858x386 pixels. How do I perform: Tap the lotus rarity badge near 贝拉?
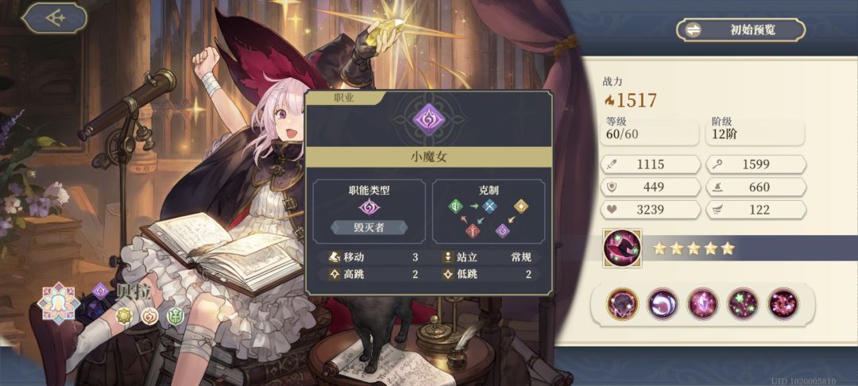[x=58, y=303]
